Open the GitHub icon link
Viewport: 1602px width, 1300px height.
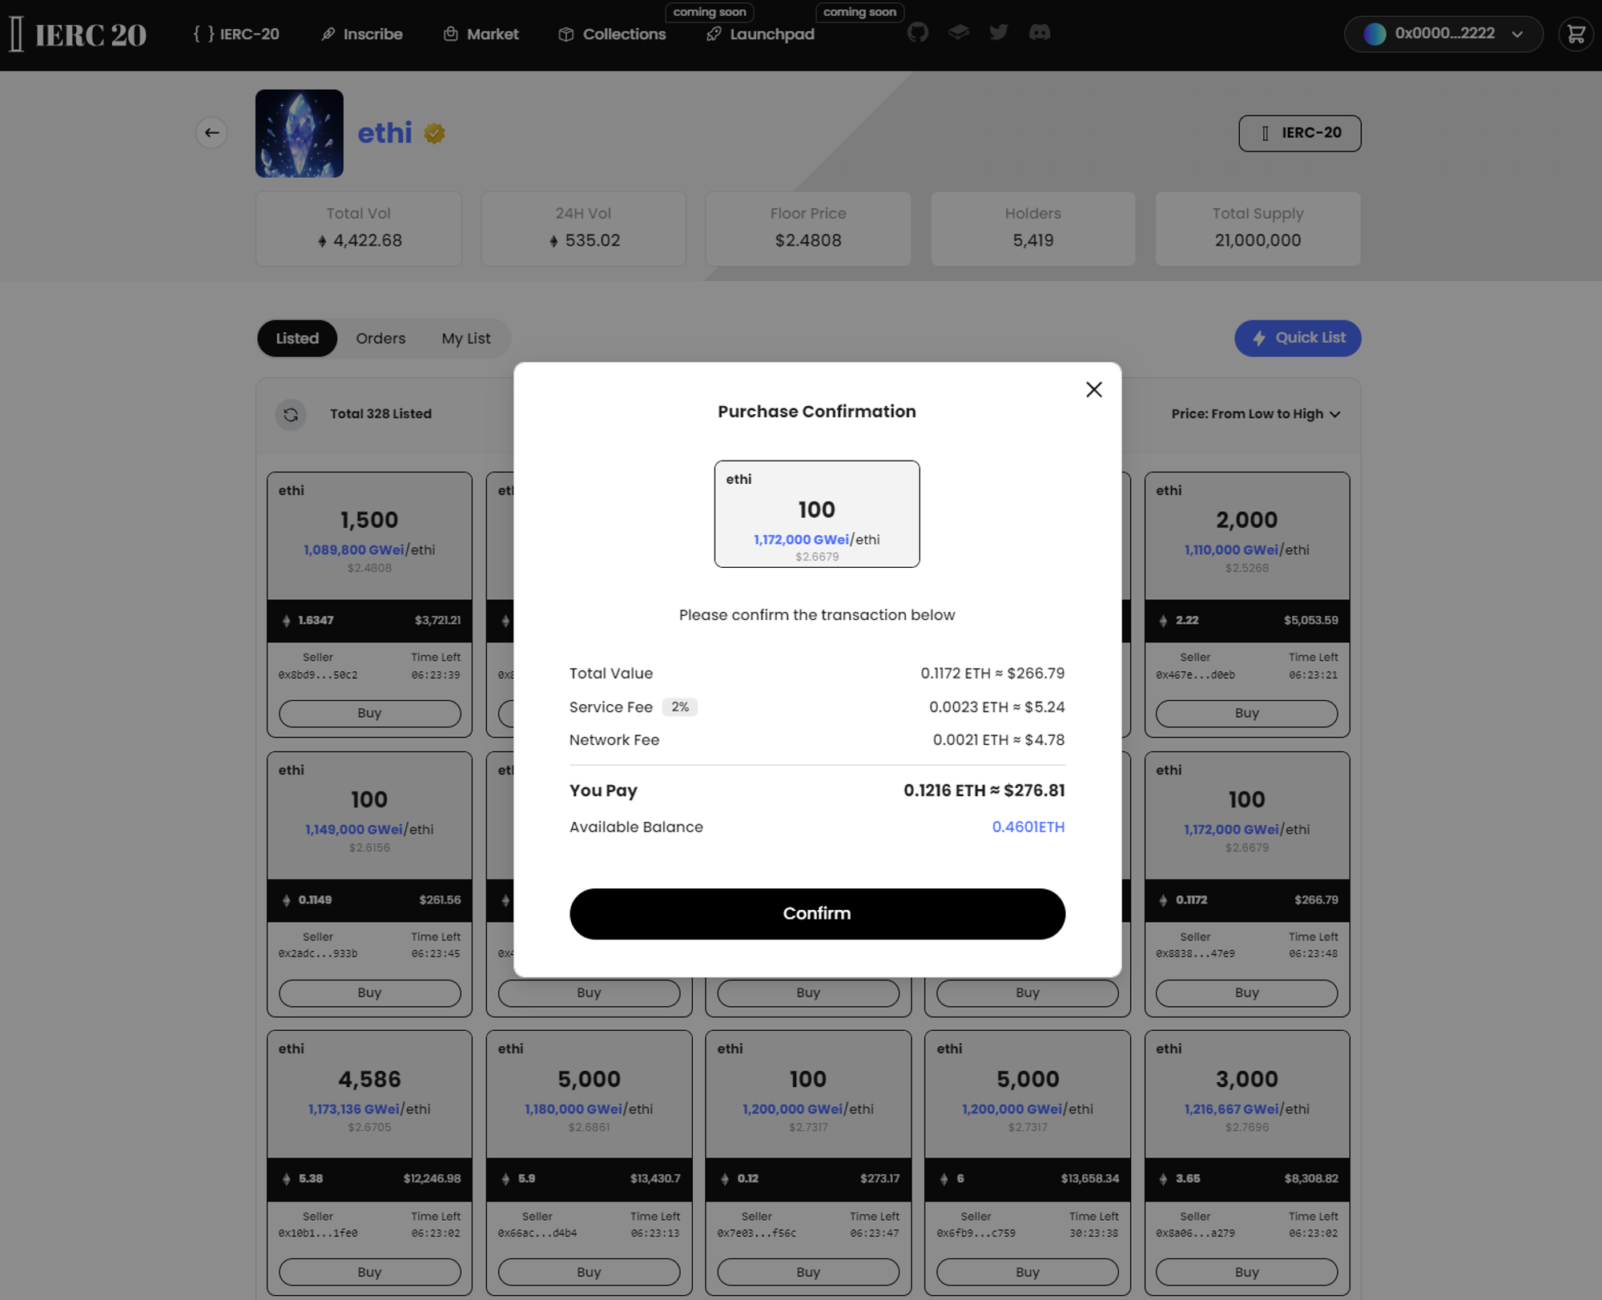[x=917, y=33]
